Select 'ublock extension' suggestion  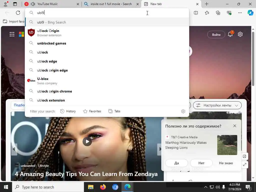107,100
